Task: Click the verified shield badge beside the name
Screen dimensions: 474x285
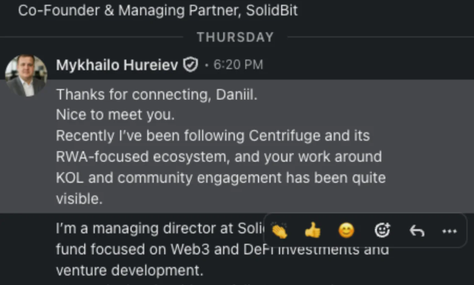Action: click(190, 65)
